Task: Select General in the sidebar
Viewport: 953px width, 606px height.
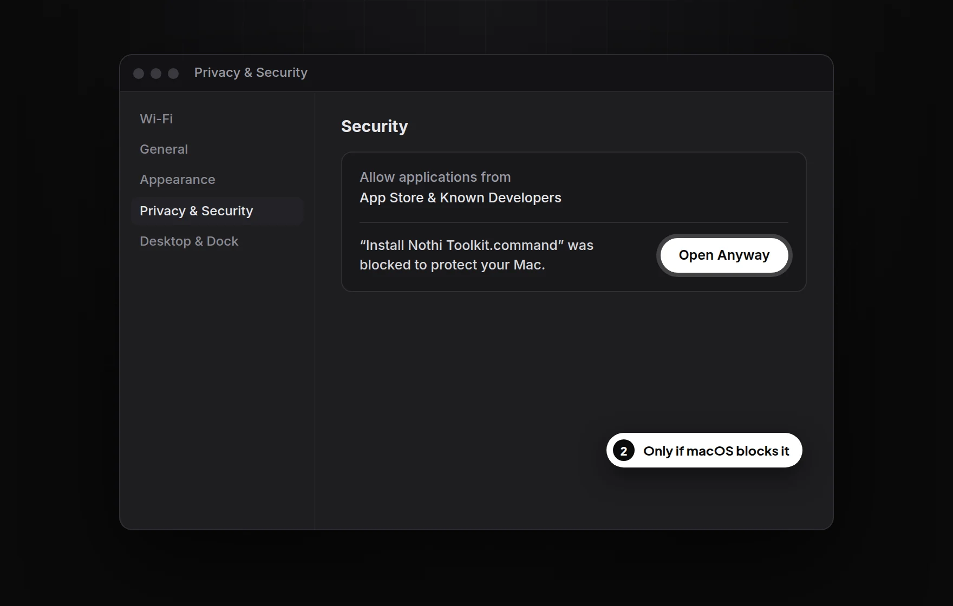Action: tap(164, 149)
